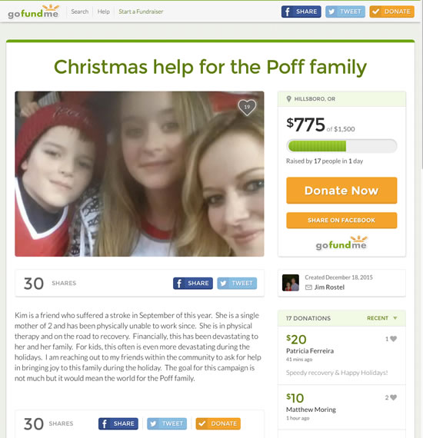Click the green fundraising progress bar
The height and width of the screenshot is (438, 423).
[341, 146]
